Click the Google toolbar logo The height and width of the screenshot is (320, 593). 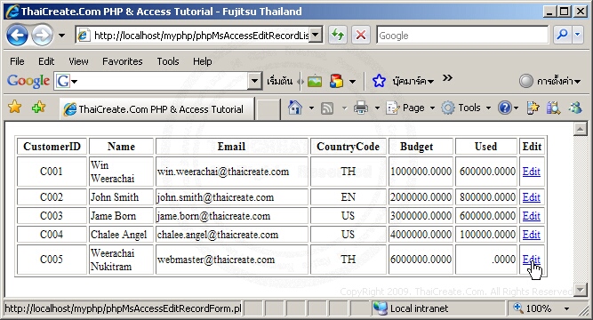pos(28,81)
